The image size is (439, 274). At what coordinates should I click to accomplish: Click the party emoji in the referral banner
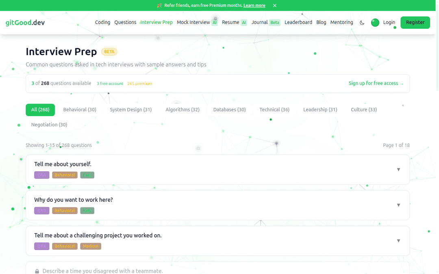(159, 6)
